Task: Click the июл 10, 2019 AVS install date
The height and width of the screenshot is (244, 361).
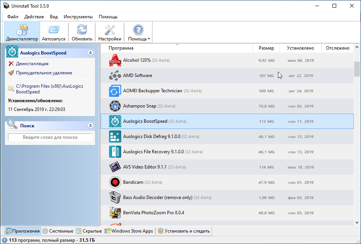Action: click(x=301, y=167)
